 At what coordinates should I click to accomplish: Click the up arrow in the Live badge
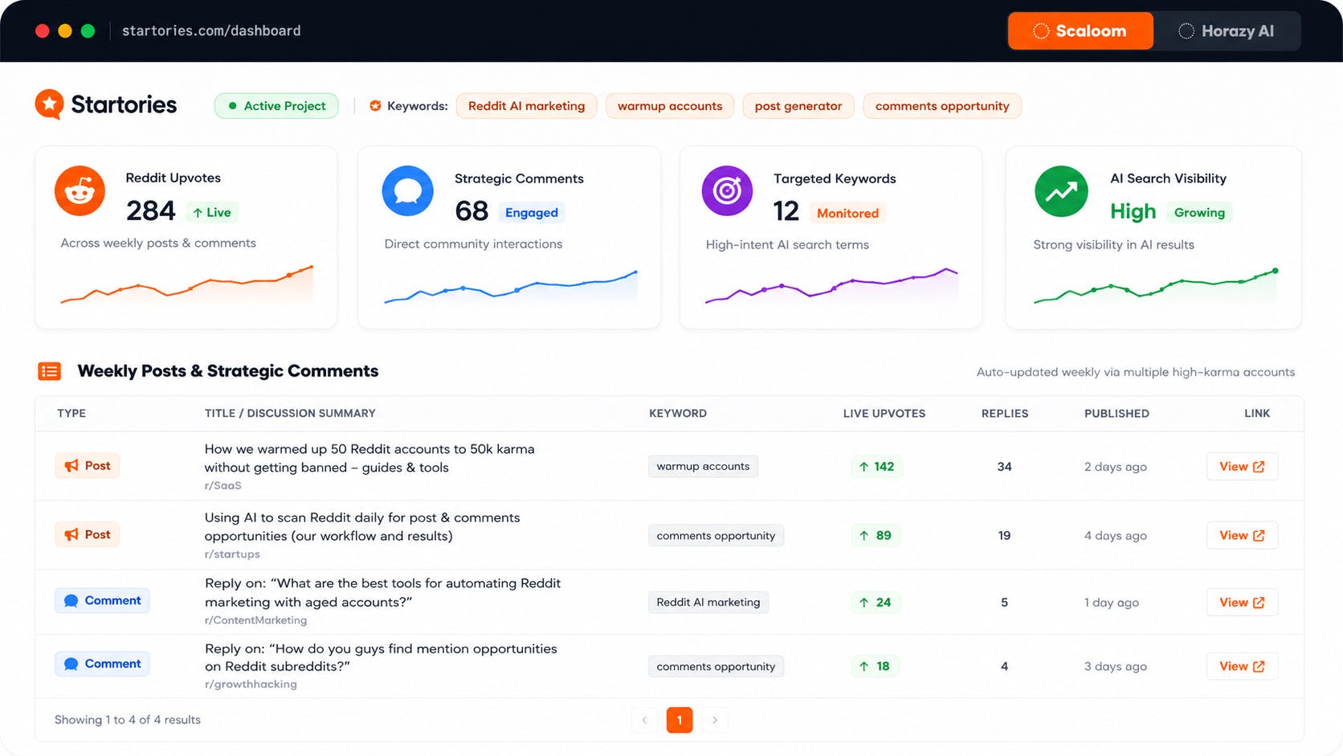click(198, 213)
